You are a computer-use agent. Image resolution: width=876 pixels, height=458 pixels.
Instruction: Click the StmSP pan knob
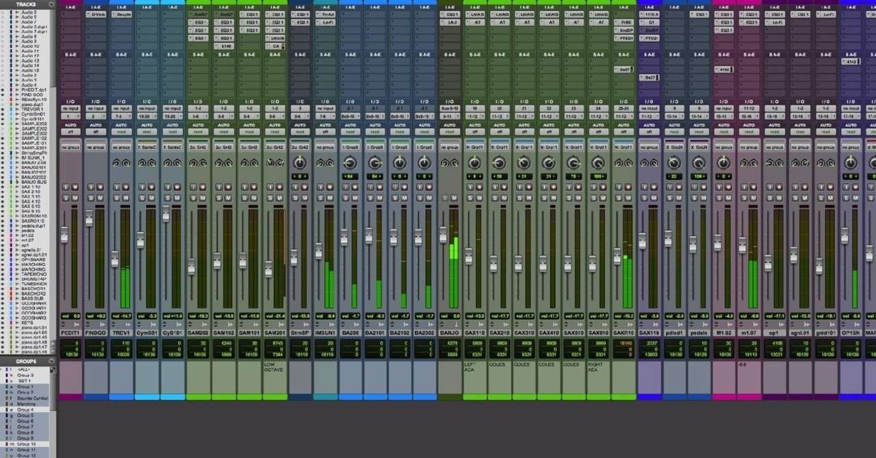(x=300, y=163)
